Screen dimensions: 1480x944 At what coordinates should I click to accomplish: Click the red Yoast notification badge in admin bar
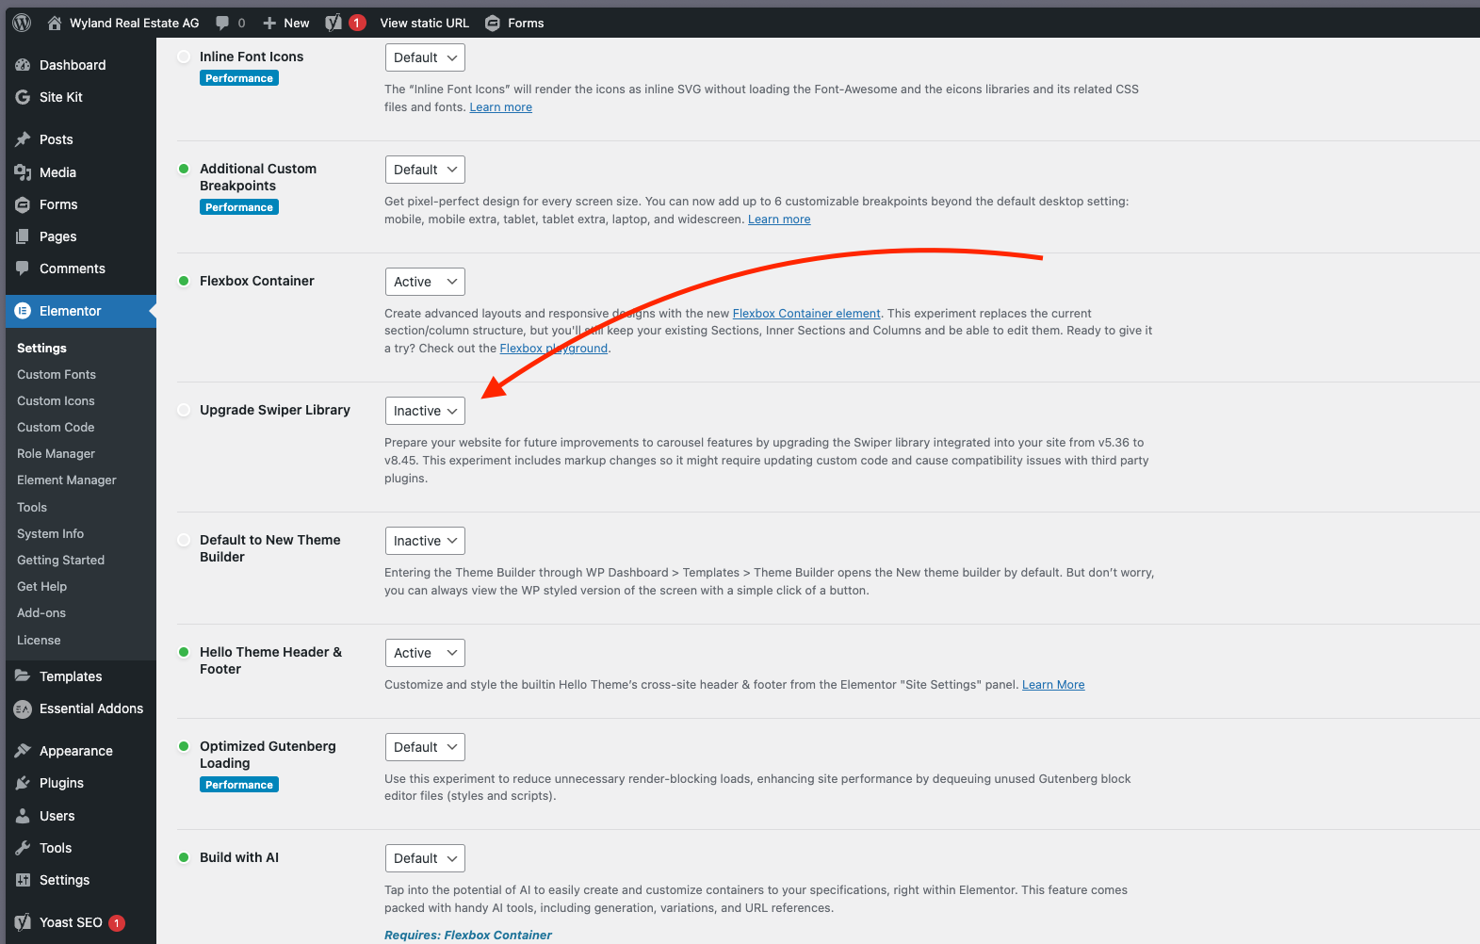click(357, 23)
